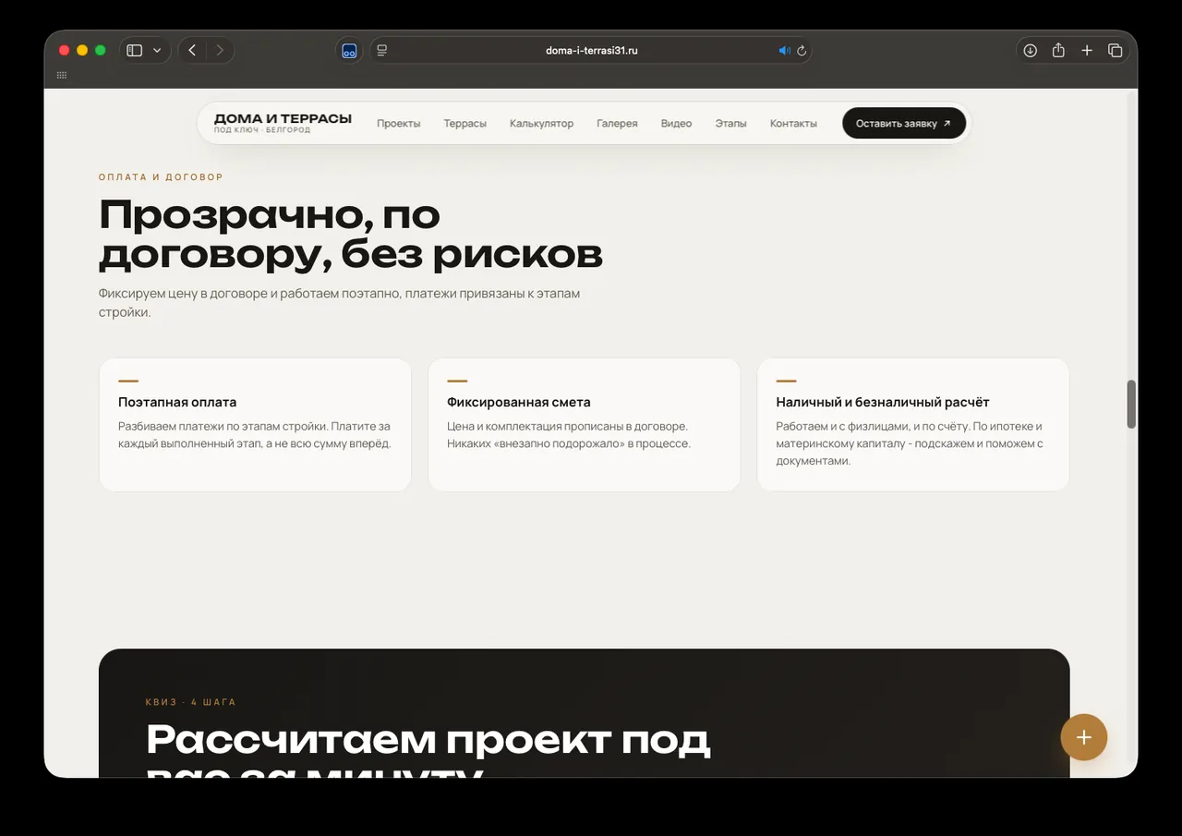Open the Share menu

(x=1058, y=51)
